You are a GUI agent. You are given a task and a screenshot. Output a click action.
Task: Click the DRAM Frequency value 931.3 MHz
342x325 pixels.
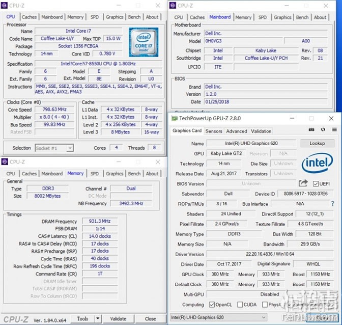coord(100,221)
